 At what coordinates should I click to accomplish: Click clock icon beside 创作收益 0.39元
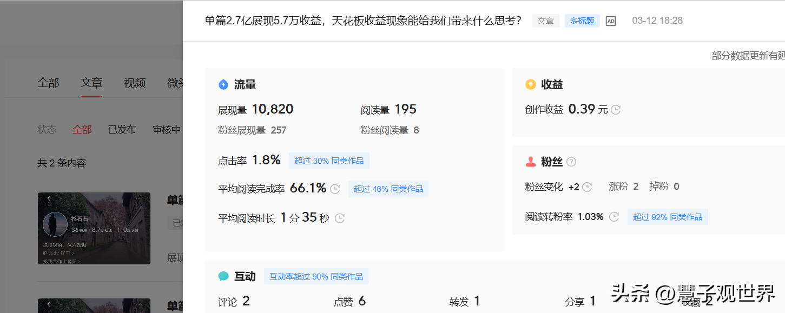click(616, 110)
